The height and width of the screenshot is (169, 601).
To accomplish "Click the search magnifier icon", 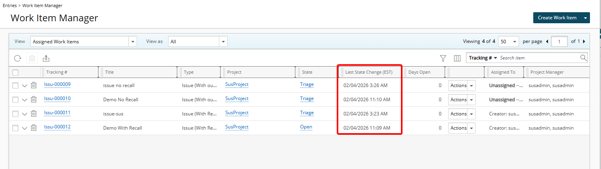I will (583, 58).
